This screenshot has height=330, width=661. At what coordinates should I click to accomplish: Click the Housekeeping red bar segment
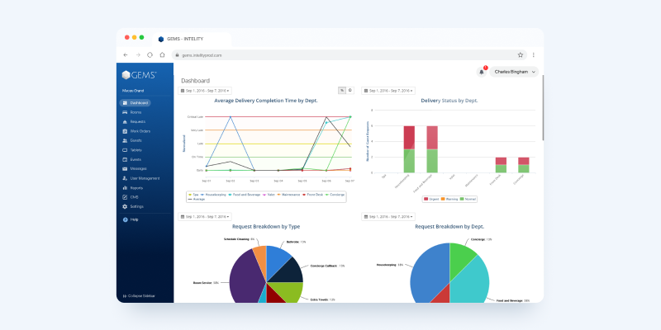coord(409,138)
